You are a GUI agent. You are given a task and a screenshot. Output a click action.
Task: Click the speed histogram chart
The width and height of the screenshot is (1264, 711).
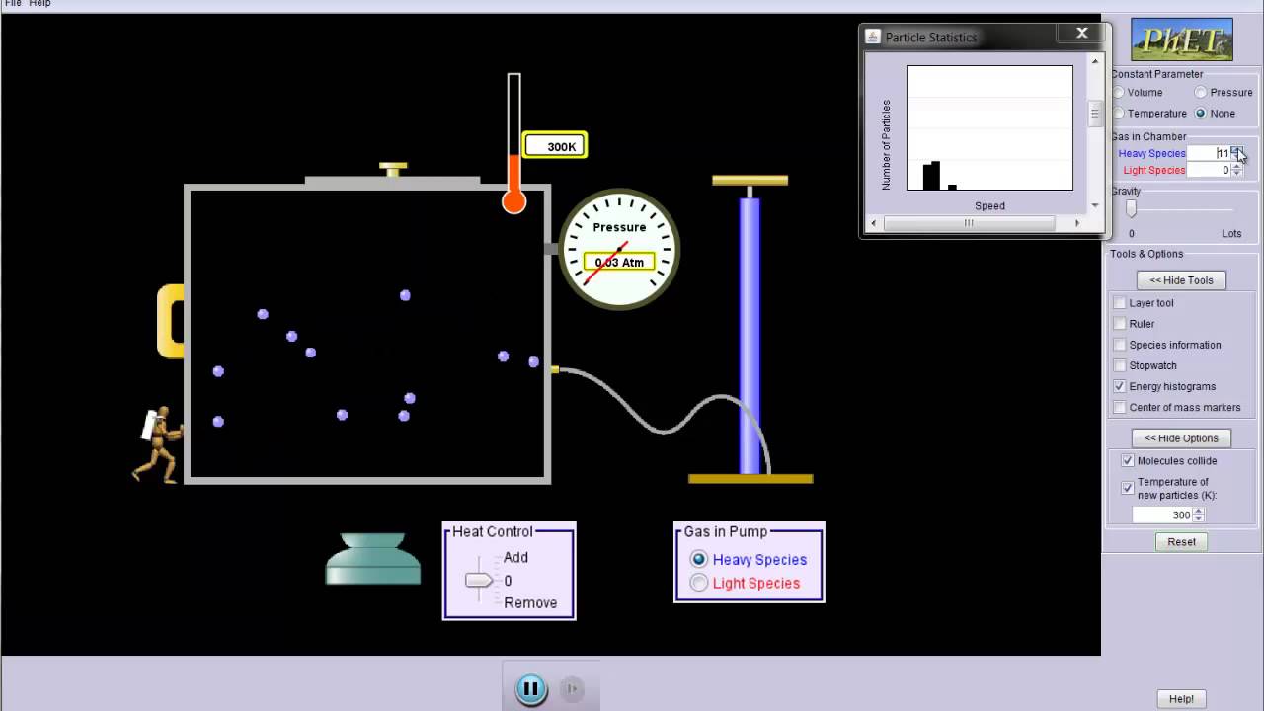click(989, 127)
